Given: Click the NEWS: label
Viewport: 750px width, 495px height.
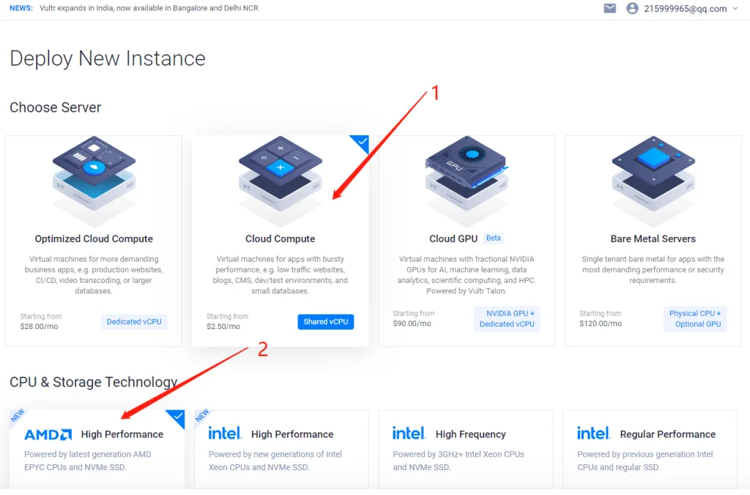Looking at the screenshot, I should tap(21, 8).
